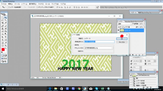Confirm layer duplicate with OK
This screenshot has height=91, width=163.
(x=122, y=39)
